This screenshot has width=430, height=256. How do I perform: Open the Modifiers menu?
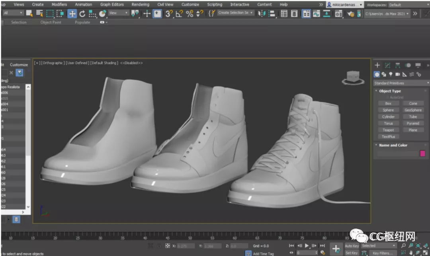pyautogui.click(x=59, y=4)
